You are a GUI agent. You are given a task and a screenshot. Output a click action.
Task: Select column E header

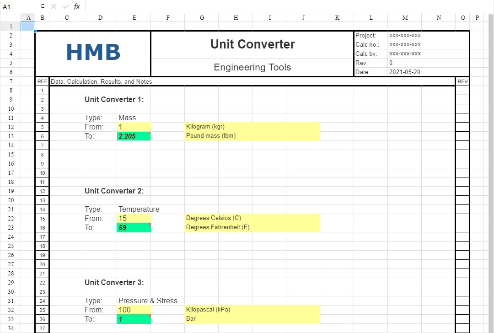coord(134,17)
